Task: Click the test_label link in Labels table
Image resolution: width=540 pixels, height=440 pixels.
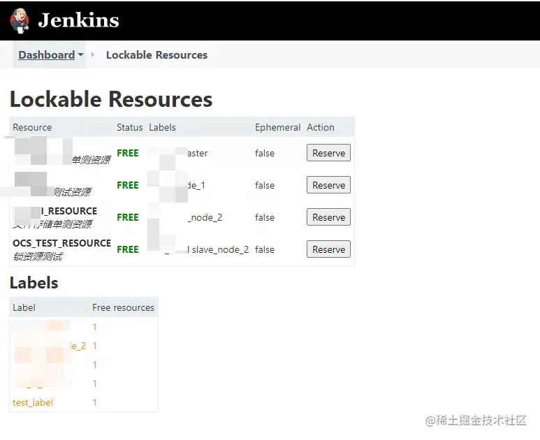Action: [33, 402]
